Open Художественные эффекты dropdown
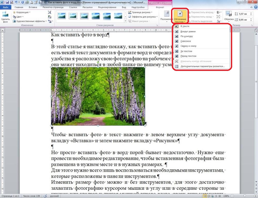Screen dimensions: 258x198 click(30, 21)
